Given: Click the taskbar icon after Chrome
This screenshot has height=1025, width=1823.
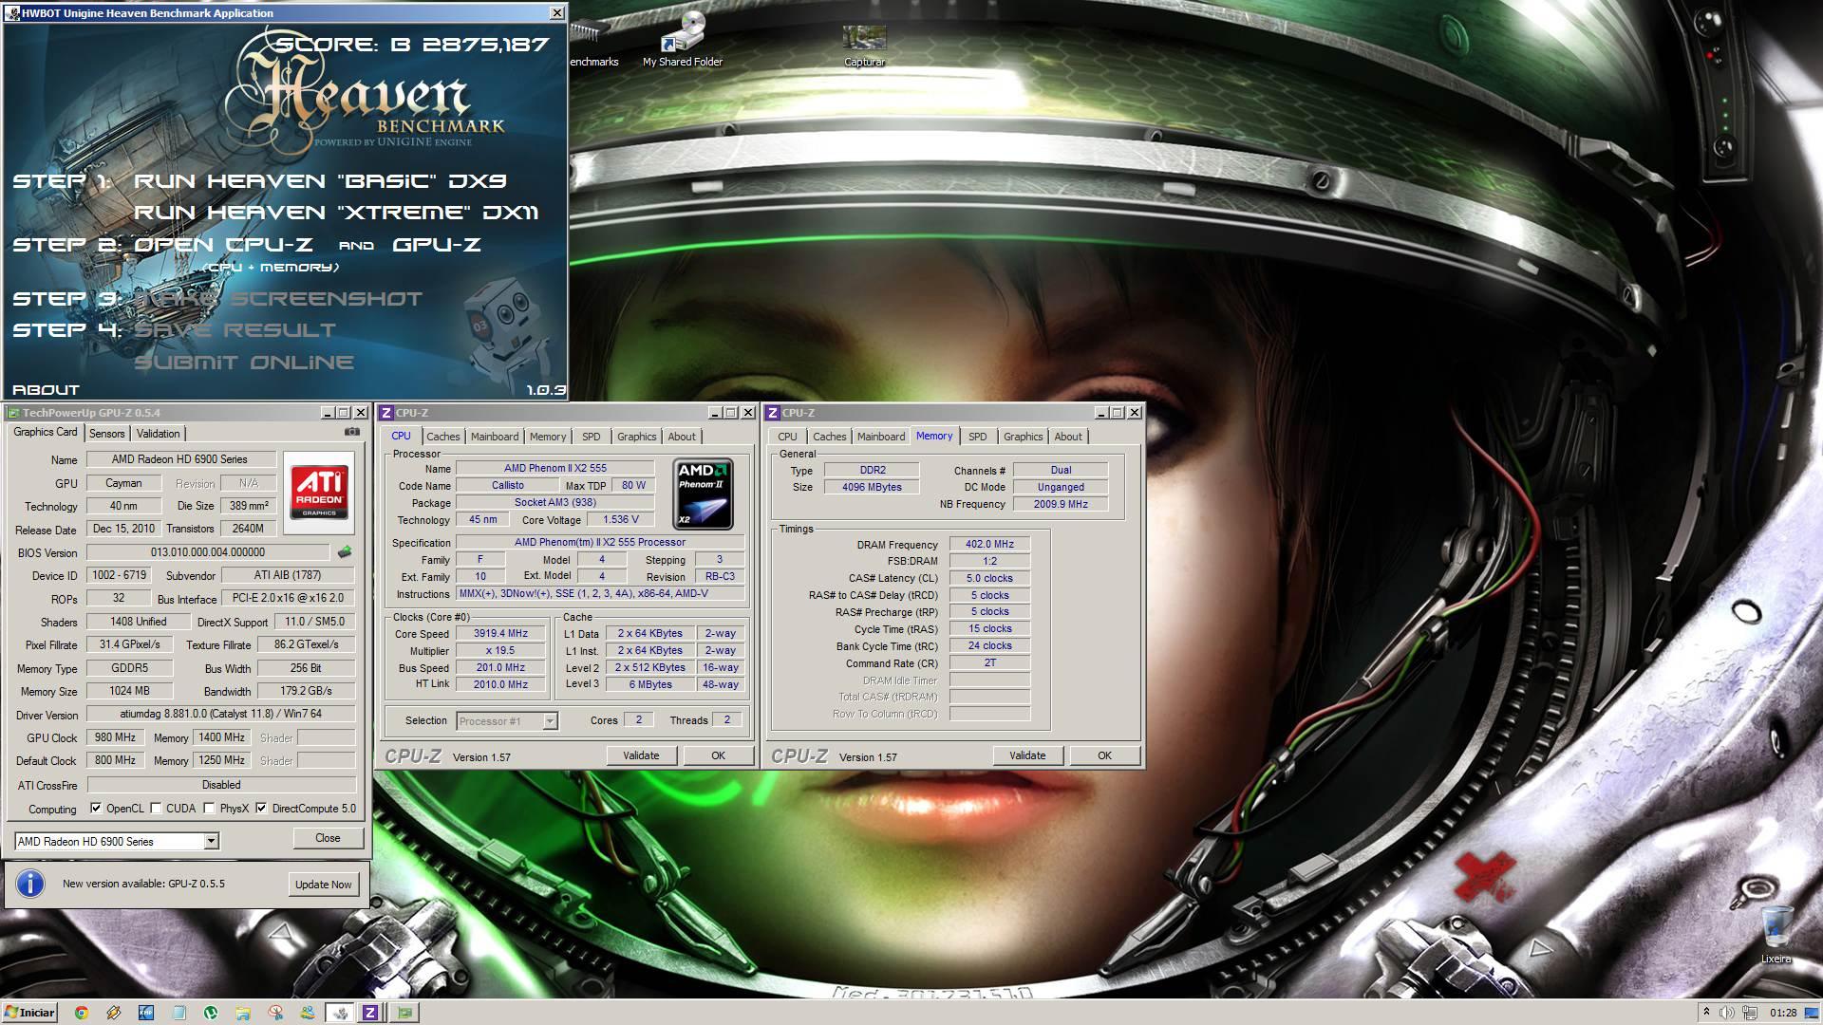Looking at the screenshot, I should click(x=114, y=1013).
